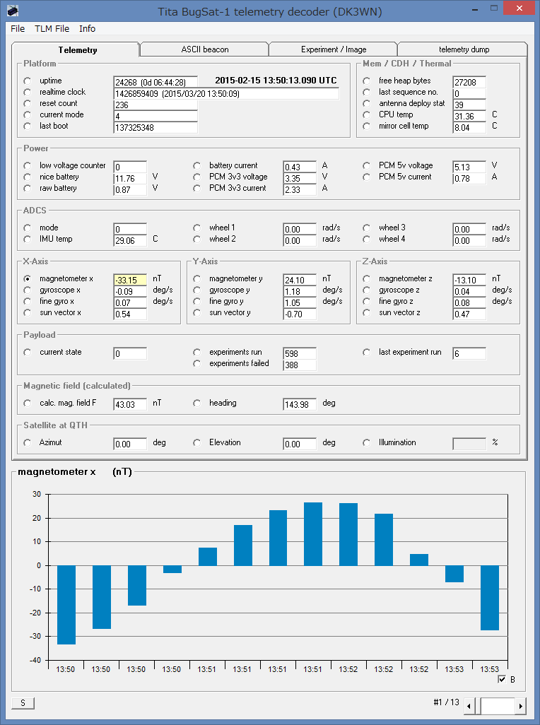Toggle the B checkbox below the chart

point(502,679)
